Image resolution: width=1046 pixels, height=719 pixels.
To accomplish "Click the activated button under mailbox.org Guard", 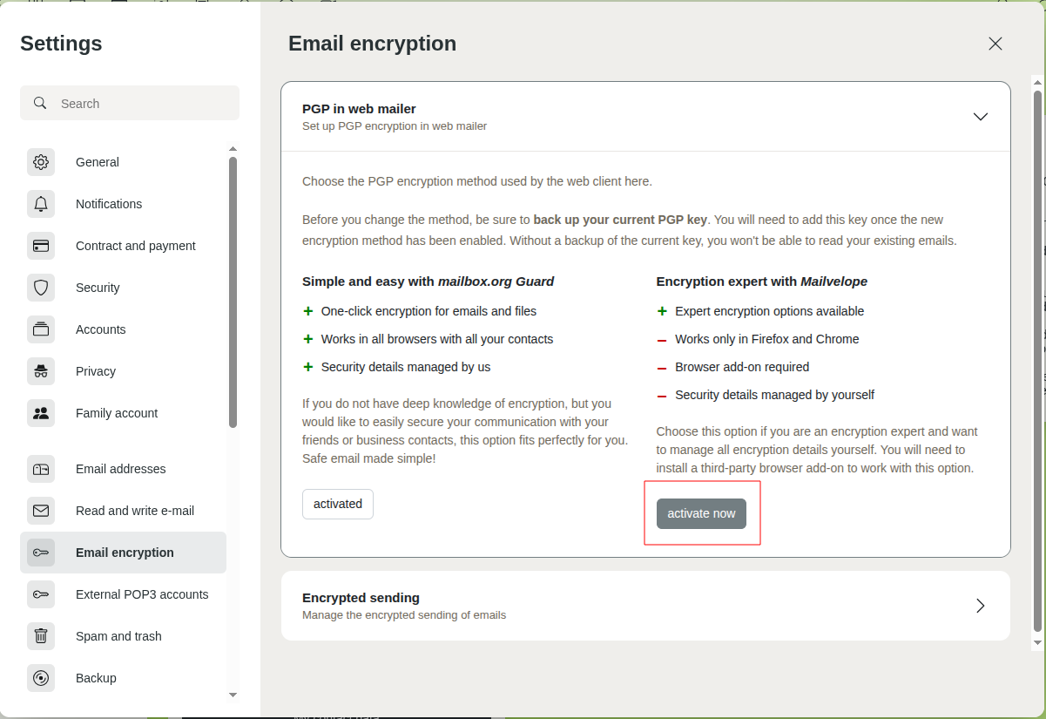I will 338,504.
